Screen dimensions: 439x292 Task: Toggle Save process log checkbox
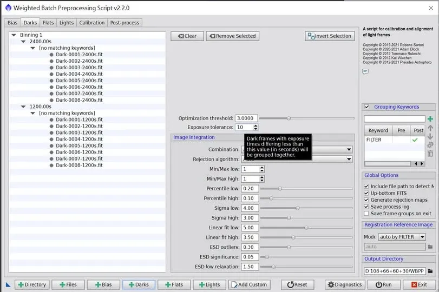pyautogui.click(x=366, y=207)
